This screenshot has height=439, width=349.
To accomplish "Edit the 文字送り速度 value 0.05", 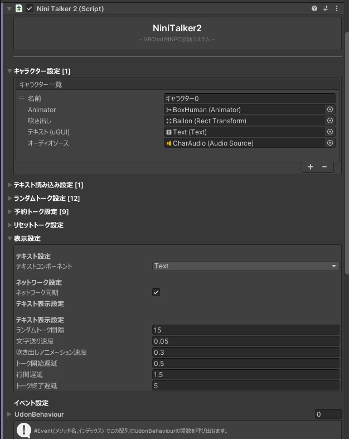I will (x=245, y=341).
